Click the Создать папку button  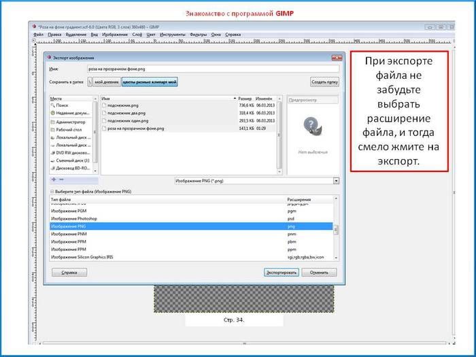click(324, 82)
